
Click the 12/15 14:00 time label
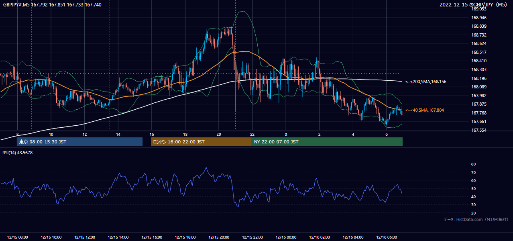pyautogui.click(x=118, y=237)
